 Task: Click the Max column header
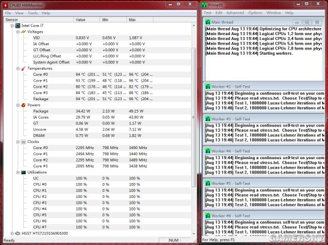(140, 20)
